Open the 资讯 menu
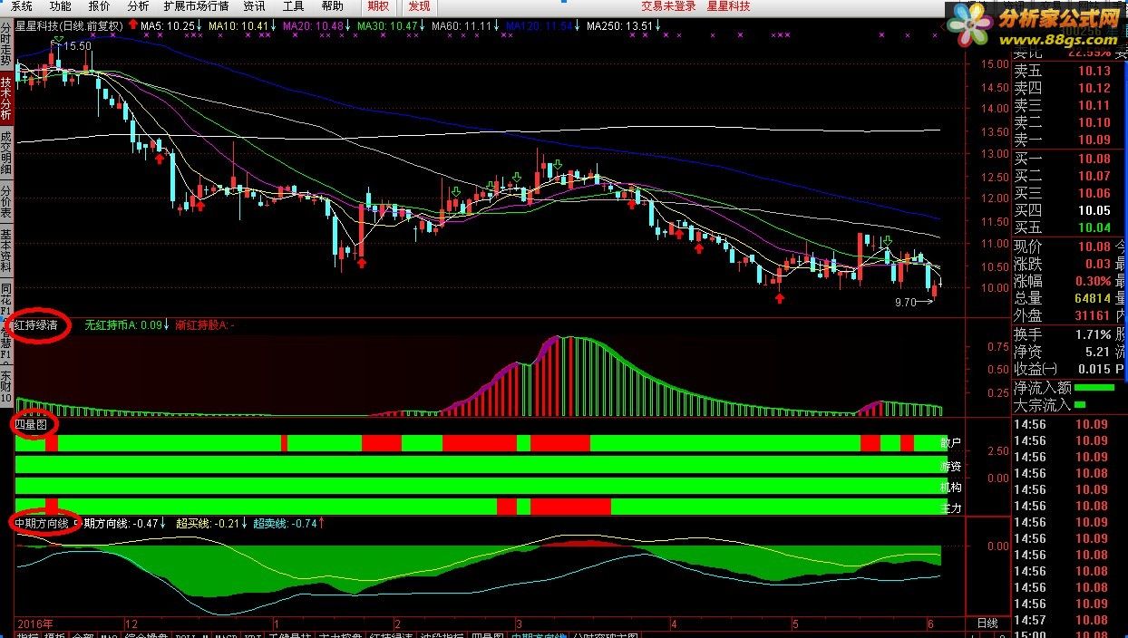Image resolution: width=1128 pixels, height=638 pixels. (x=255, y=6)
